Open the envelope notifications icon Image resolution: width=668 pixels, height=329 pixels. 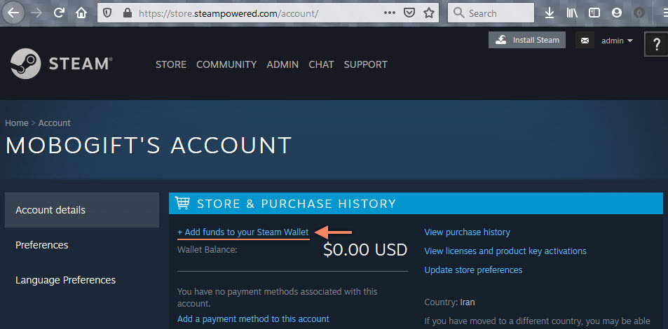[x=585, y=41]
